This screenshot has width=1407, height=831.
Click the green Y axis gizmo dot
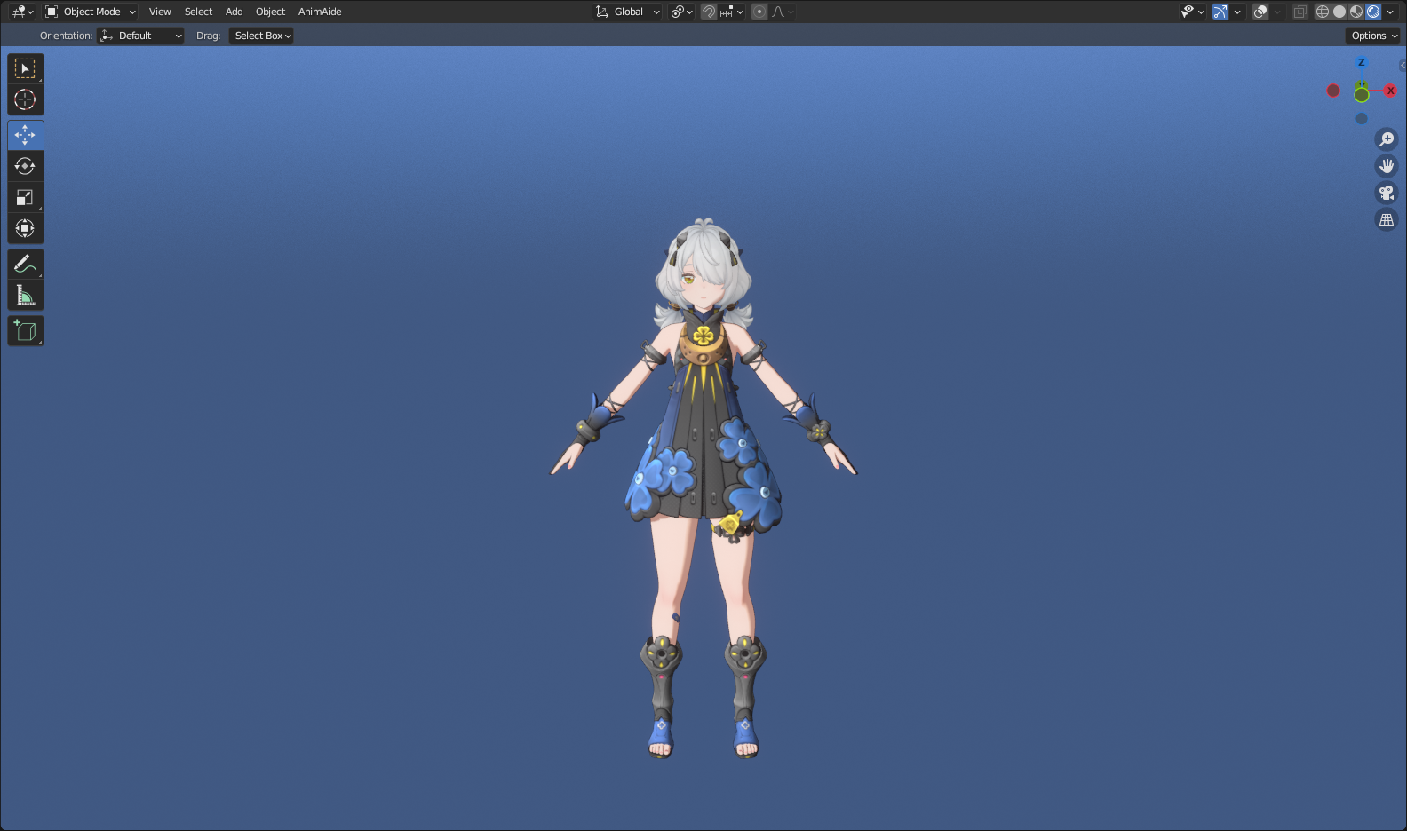coord(1362,94)
